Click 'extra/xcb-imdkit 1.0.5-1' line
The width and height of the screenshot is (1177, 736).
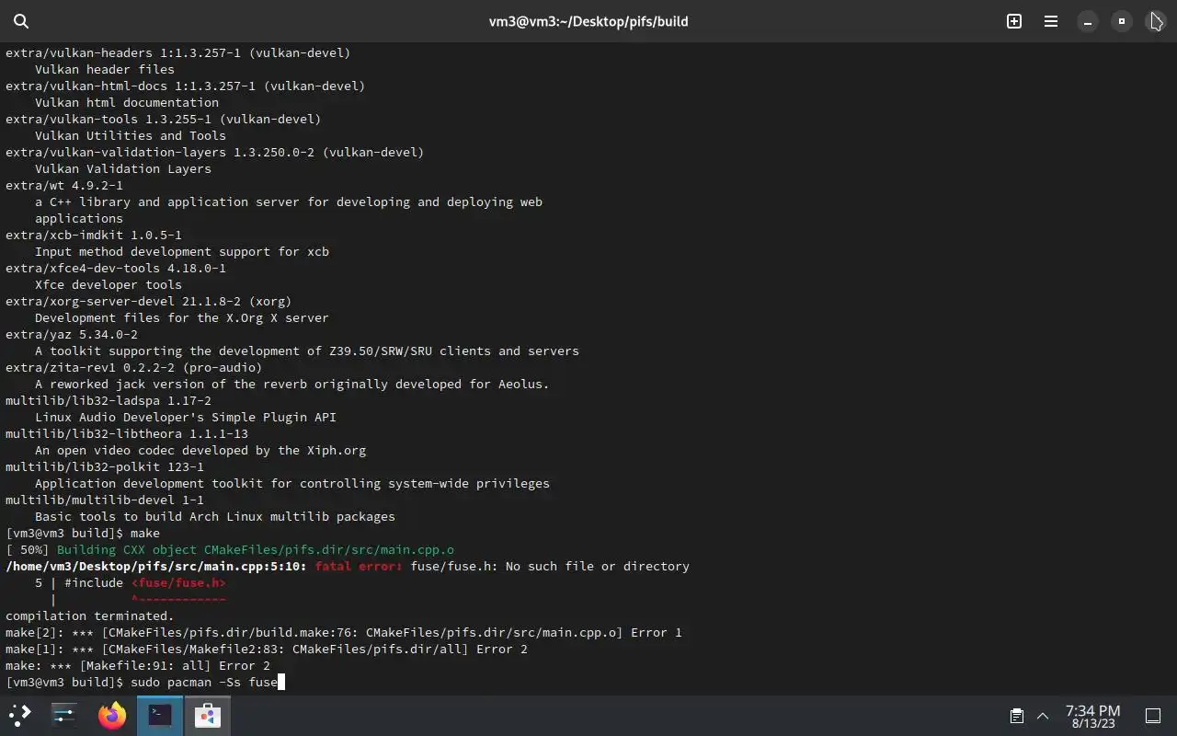click(x=94, y=235)
